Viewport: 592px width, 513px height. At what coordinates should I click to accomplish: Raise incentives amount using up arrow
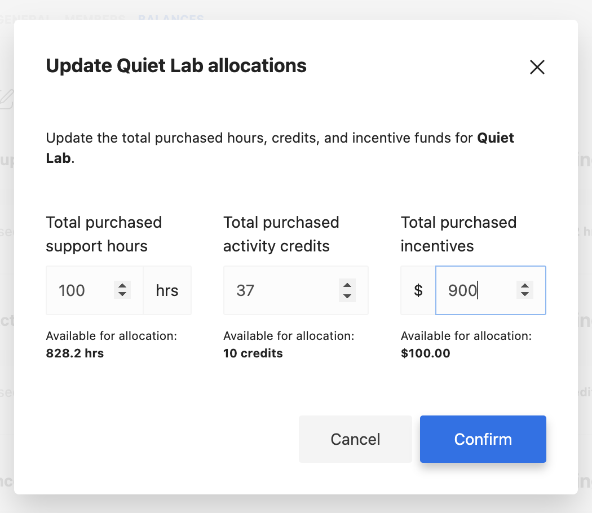coord(525,285)
